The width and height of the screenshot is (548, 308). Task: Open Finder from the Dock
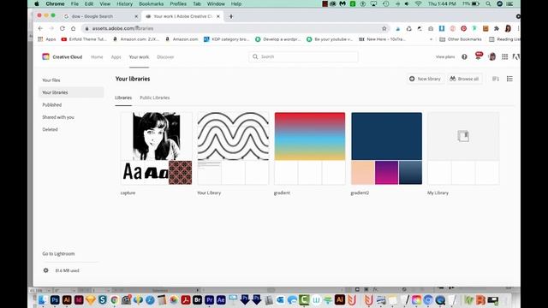tap(43, 300)
